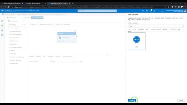Reload the page with browser refresh icon
The image size is (187, 105).
coord(8,7)
